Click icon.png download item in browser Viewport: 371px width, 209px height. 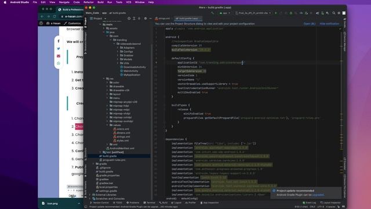coord(52,204)
